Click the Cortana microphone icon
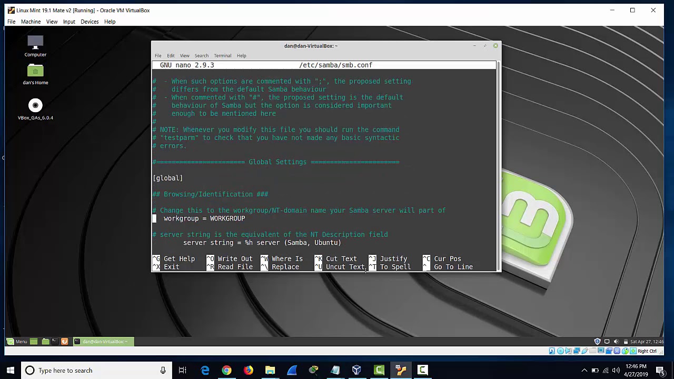The width and height of the screenshot is (674, 379). (x=163, y=370)
